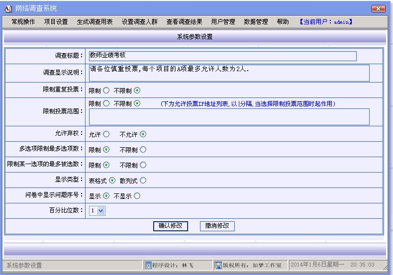Open the 常规操作 menu
This screenshot has height=275, width=393.
23,22
